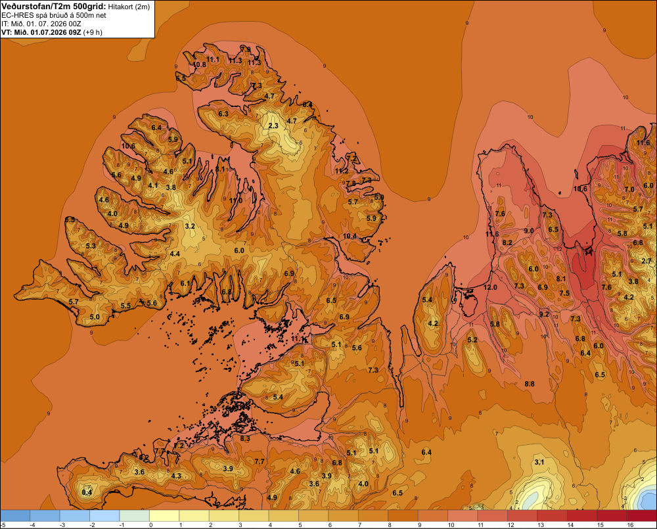Click the temperature value 10.8 on the map
This screenshot has width=657, height=529.
pyautogui.click(x=200, y=64)
